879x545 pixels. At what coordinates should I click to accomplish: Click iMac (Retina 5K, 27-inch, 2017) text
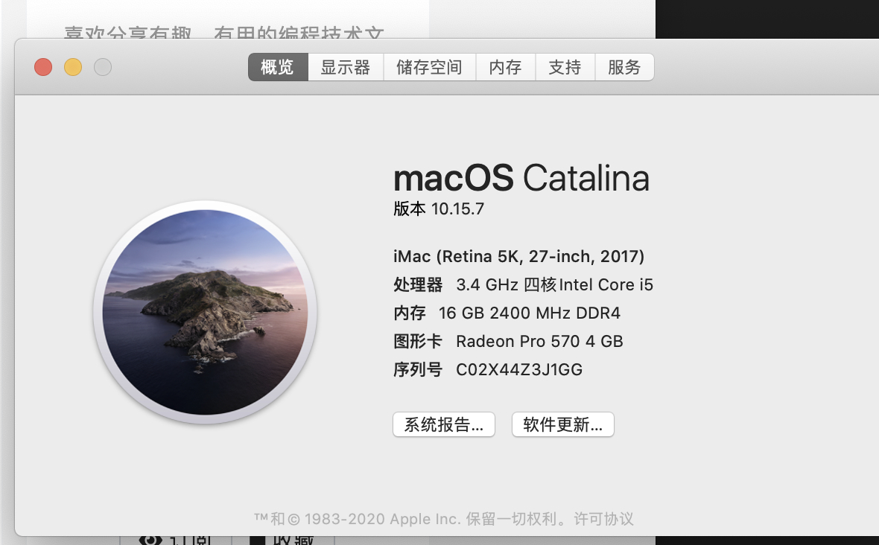(519, 257)
